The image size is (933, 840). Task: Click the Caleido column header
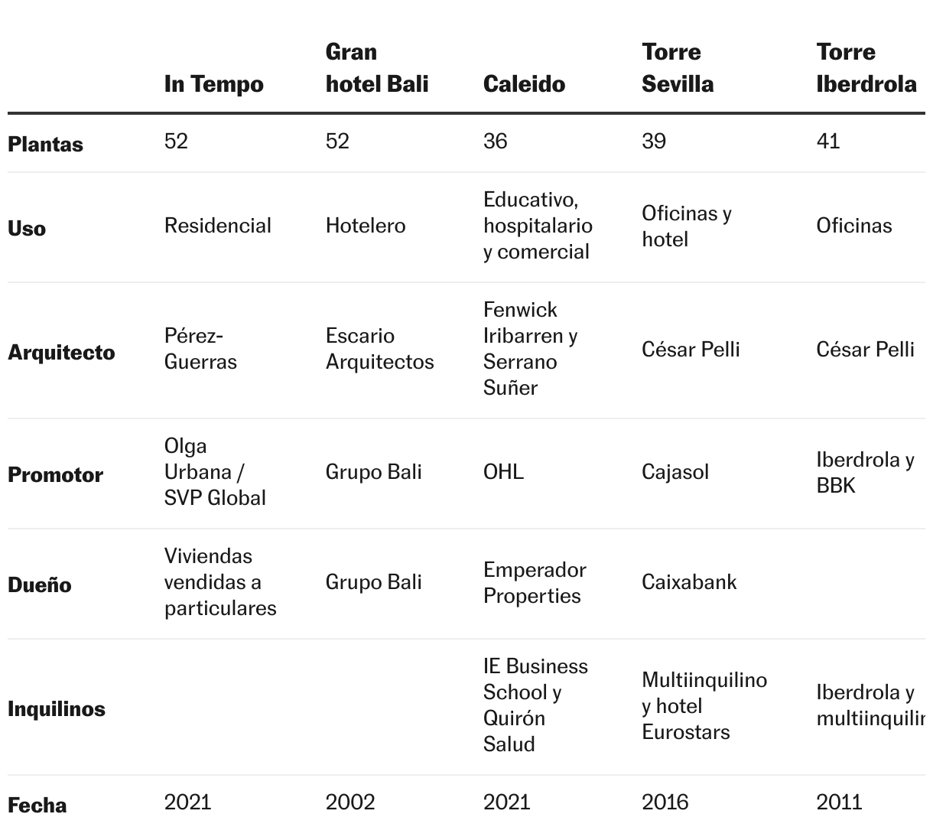525,84
